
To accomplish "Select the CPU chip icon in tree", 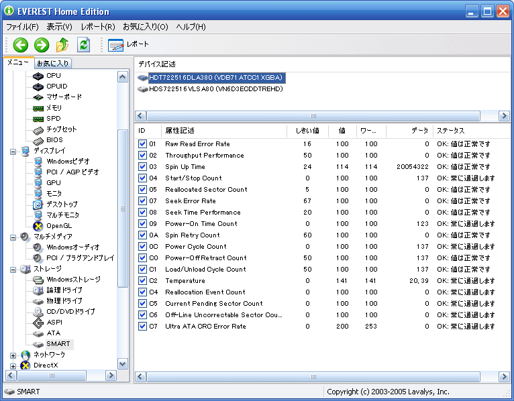I will coord(38,76).
